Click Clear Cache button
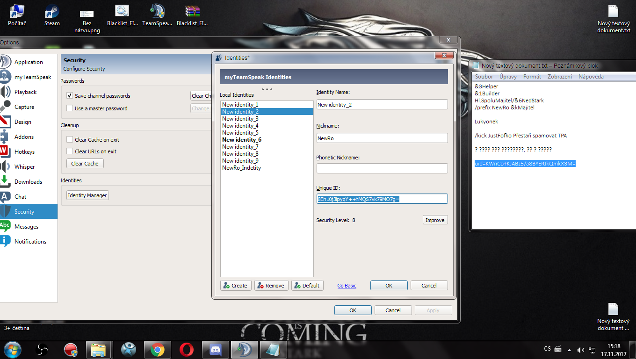 (85, 164)
